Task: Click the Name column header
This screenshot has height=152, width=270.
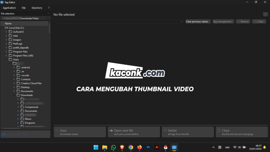Action: click(25, 23)
